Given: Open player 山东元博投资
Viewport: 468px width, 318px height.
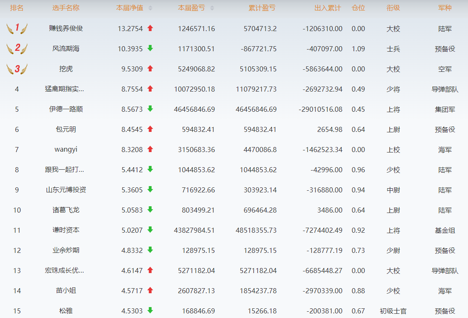Looking at the screenshot, I should pyautogui.click(x=66, y=190).
